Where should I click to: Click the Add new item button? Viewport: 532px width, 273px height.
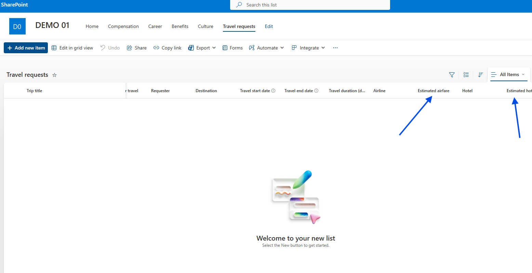click(x=26, y=48)
